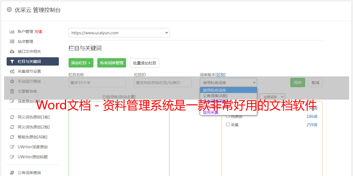Select 栏目与关键词 in the sidebar

click(x=33, y=61)
